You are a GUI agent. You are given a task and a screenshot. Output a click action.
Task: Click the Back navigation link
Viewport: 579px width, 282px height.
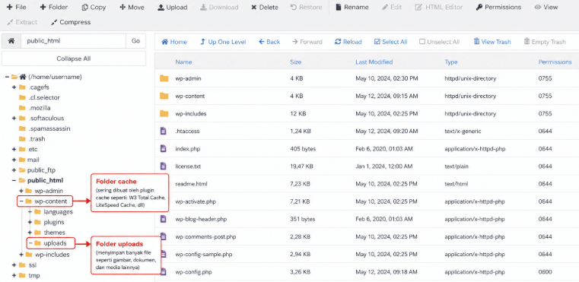click(x=269, y=42)
